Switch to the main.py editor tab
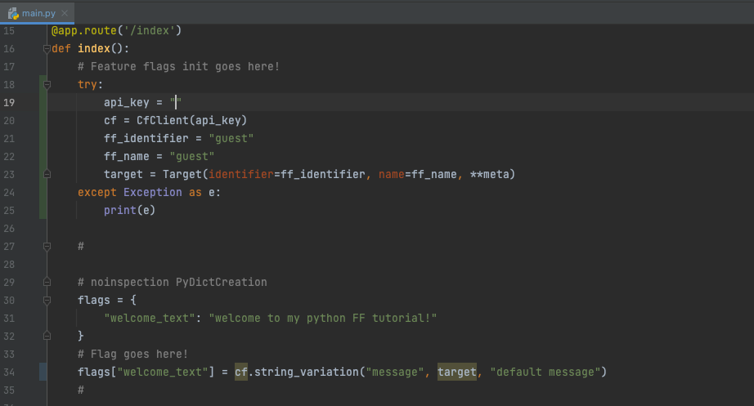 point(38,13)
